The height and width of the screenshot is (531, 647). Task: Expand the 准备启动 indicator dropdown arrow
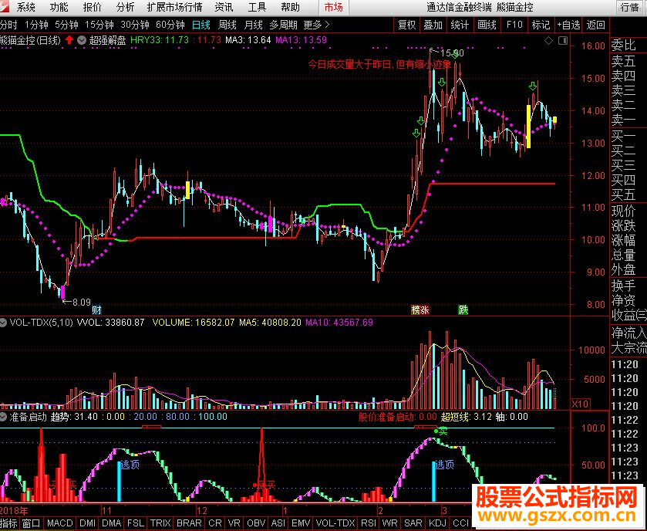click(3, 417)
